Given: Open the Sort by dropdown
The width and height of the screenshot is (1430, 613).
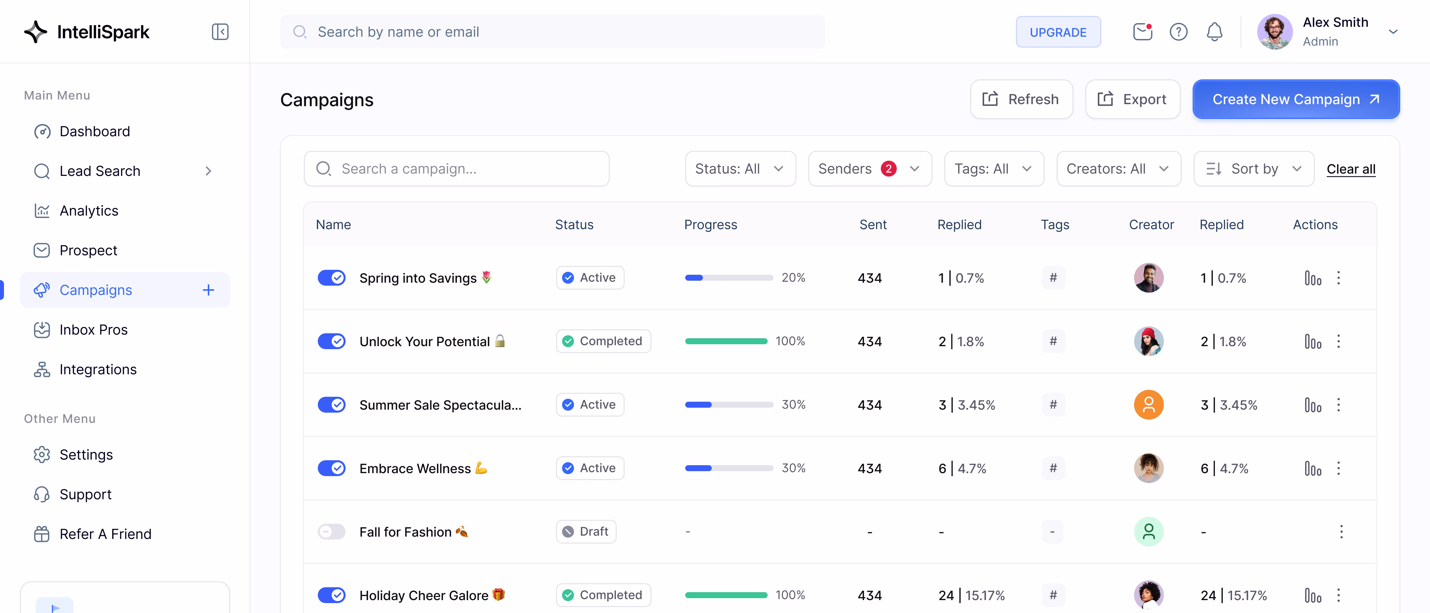Looking at the screenshot, I should 1254,169.
